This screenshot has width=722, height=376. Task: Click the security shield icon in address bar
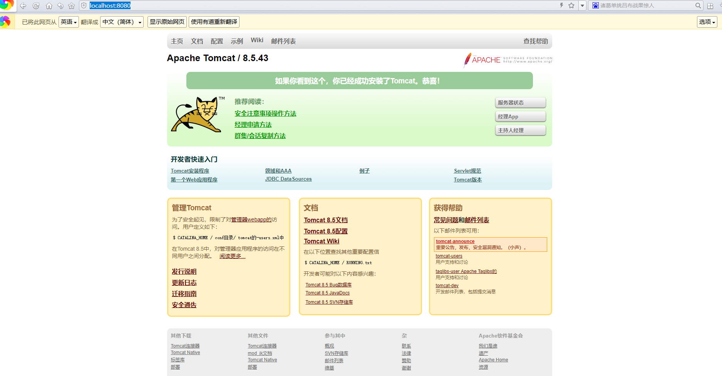(84, 6)
